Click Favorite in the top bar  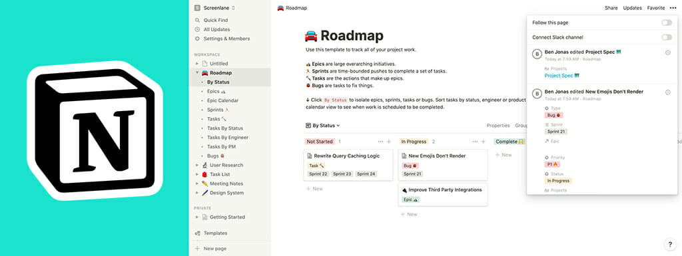(655, 8)
